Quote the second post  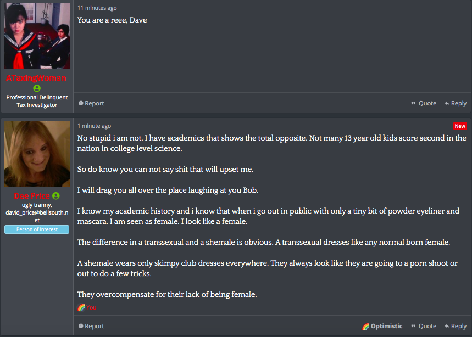pyautogui.click(x=424, y=326)
